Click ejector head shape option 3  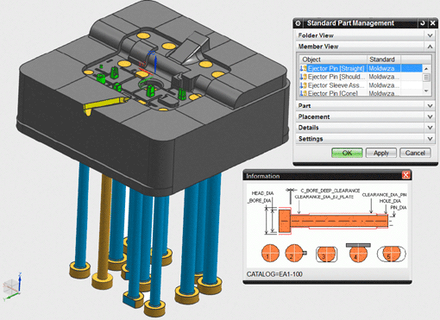(326, 254)
